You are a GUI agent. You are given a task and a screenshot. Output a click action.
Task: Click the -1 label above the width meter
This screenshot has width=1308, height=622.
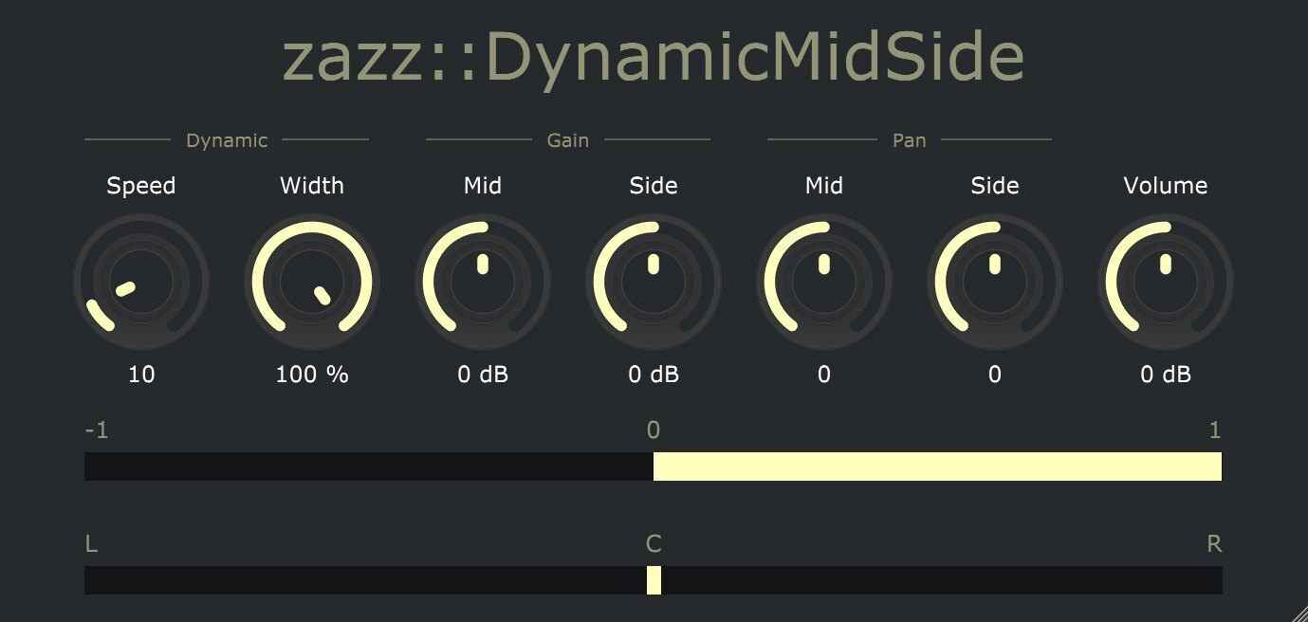point(98,429)
